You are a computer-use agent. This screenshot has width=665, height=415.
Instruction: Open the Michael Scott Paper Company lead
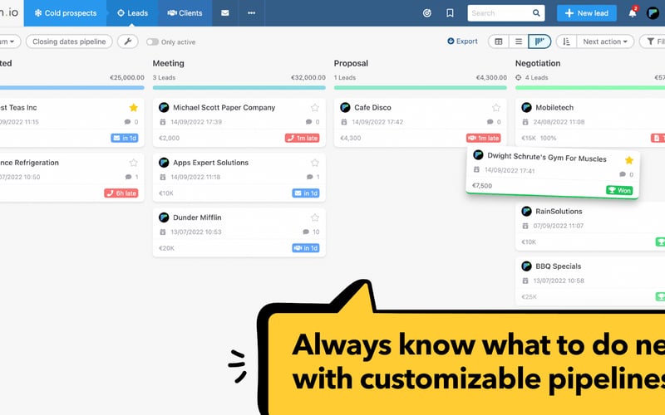coord(224,108)
